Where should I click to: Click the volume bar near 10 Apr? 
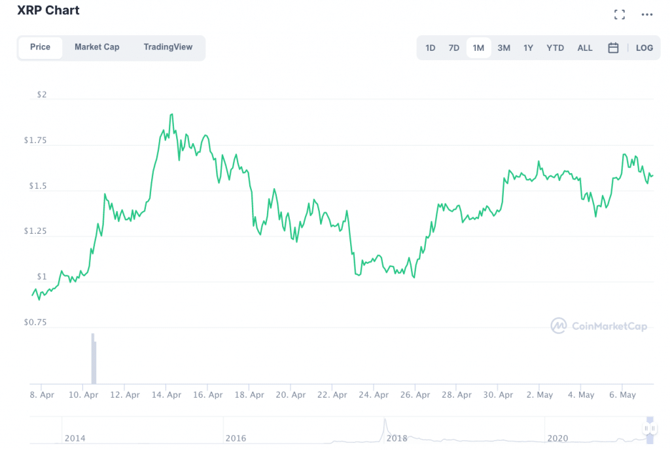pos(94,359)
